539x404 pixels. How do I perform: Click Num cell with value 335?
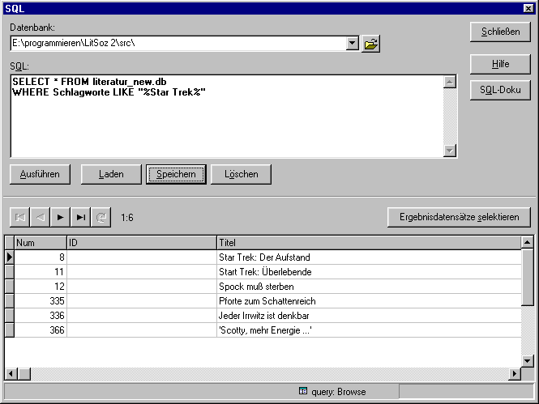[41, 301]
